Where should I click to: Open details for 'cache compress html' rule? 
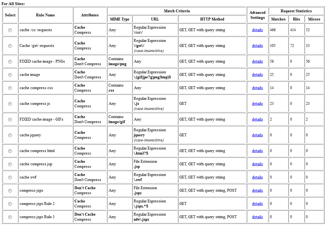[x=257, y=151]
